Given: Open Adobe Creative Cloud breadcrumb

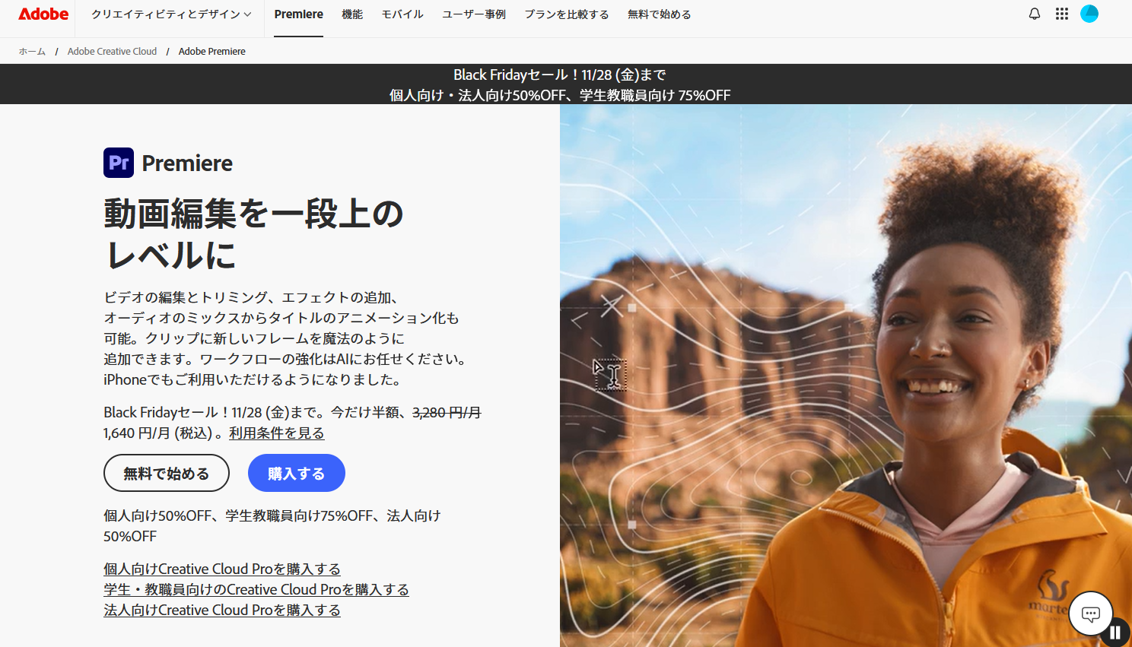Looking at the screenshot, I should (112, 52).
